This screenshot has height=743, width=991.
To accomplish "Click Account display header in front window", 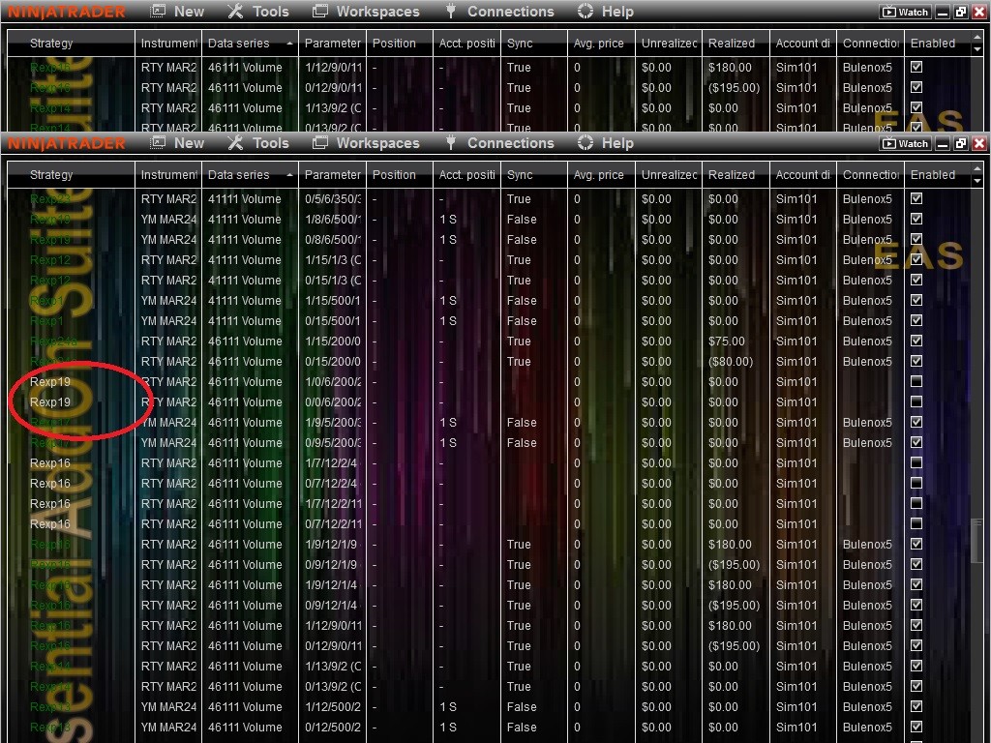I will (x=802, y=175).
